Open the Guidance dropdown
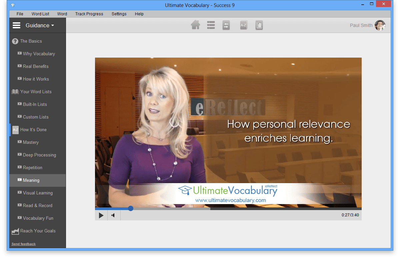This screenshot has height=263, width=400. coord(40,25)
